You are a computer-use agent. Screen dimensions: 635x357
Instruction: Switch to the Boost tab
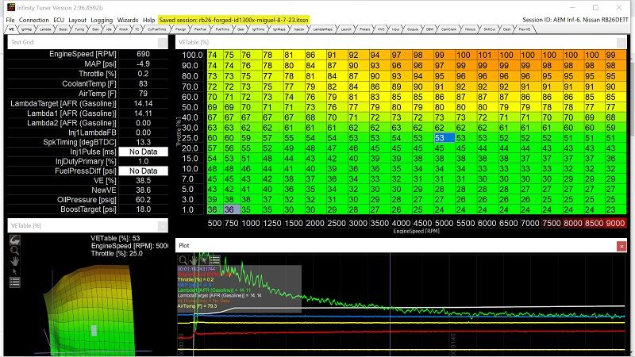[63, 29]
